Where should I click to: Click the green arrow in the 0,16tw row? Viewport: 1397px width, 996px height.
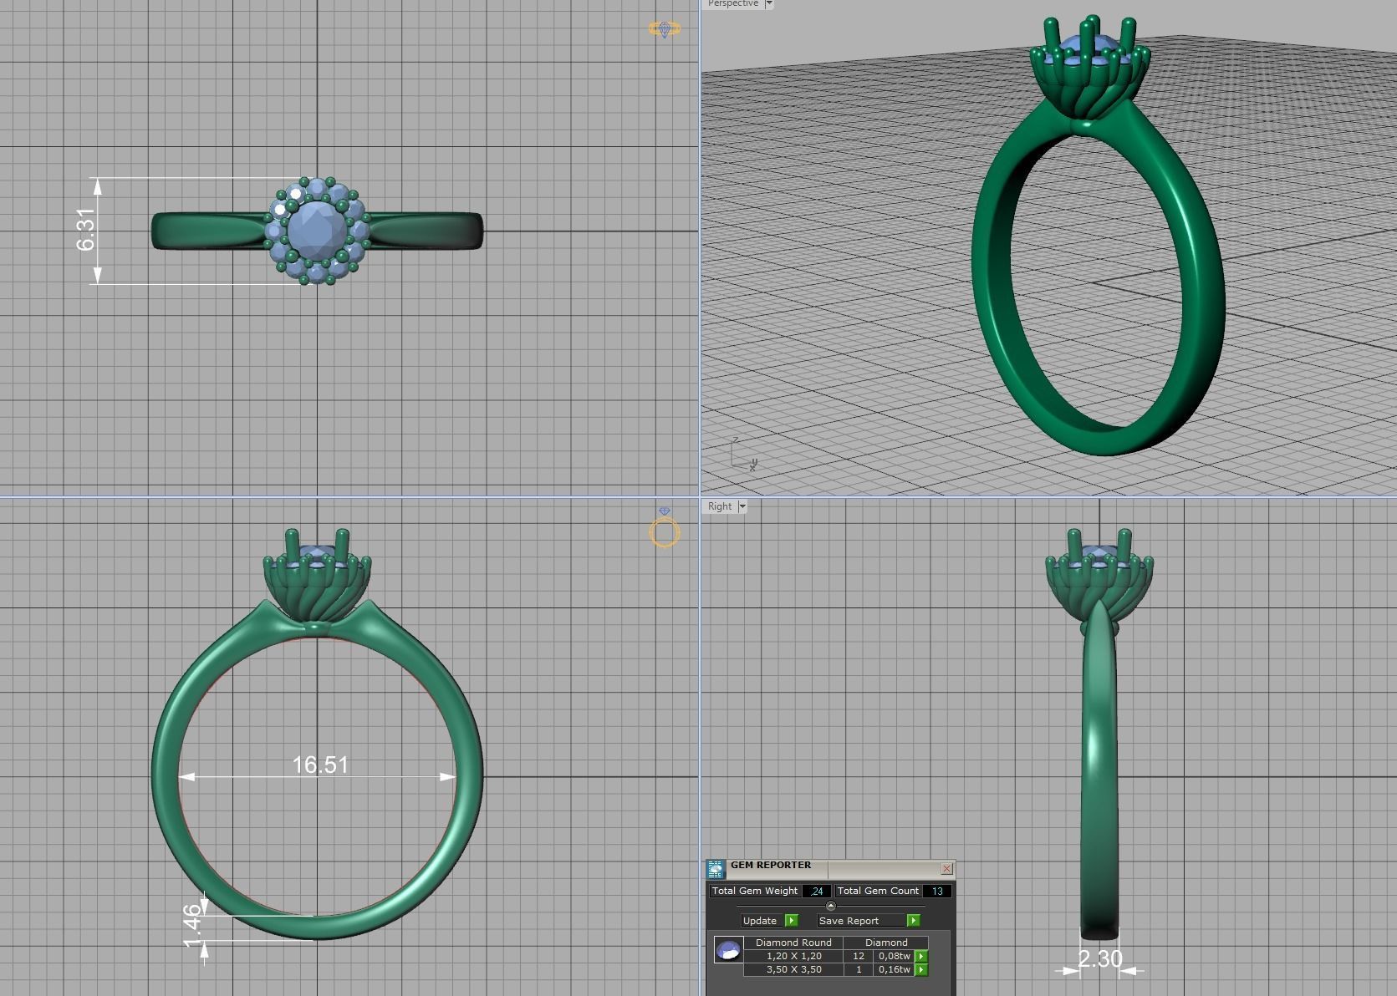921,969
